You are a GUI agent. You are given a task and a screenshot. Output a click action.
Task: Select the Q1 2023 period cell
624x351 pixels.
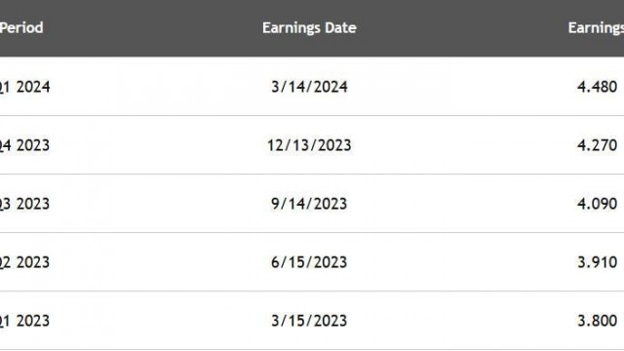tap(24, 321)
